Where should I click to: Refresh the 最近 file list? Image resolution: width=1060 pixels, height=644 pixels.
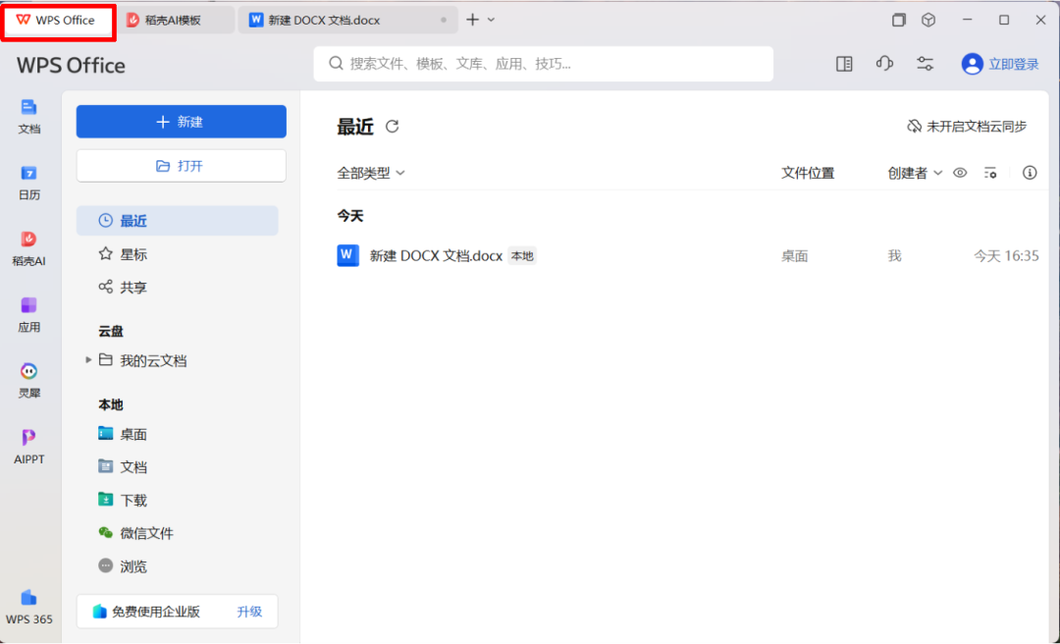(392, 127)
